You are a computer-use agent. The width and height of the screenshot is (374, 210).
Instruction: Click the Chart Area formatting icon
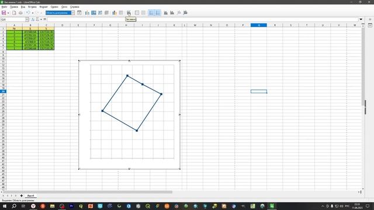coord(93,13)
